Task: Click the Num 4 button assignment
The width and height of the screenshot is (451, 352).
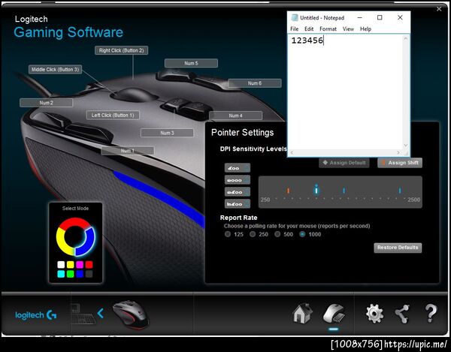Action: click(236, 116)
